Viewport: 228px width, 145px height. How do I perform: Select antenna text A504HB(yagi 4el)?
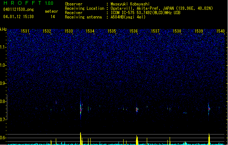128,17
